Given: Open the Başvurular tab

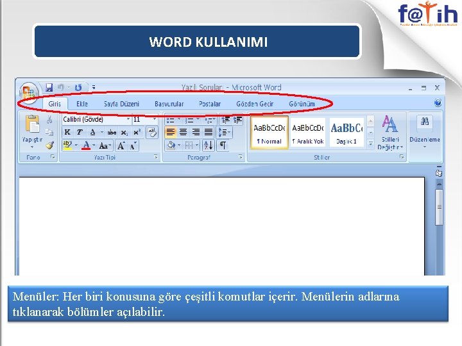Looking at the screenshot, I should tap(169, 104).
